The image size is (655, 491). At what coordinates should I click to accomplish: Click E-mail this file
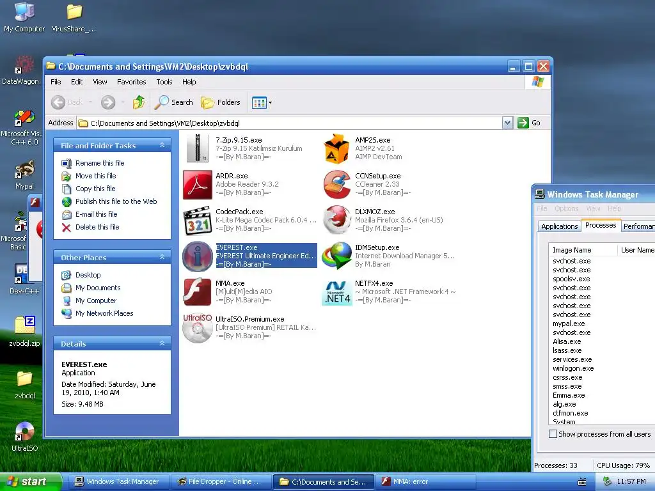click(x=96, y=214)
